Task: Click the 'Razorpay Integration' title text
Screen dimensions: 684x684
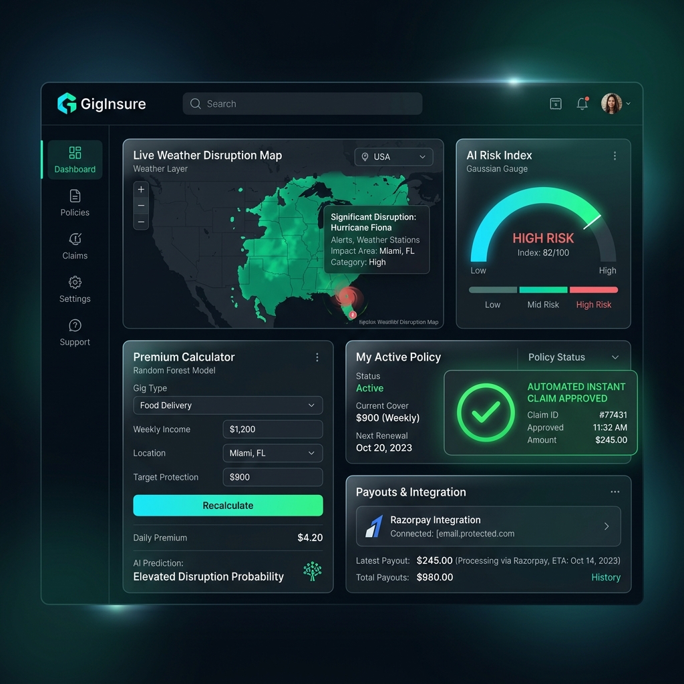Action: pos(436,520)
